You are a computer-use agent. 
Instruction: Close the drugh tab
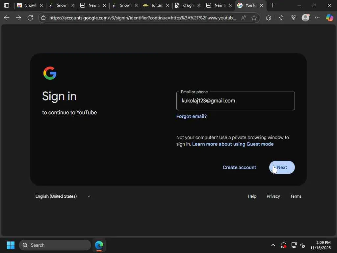click(199, 5)
